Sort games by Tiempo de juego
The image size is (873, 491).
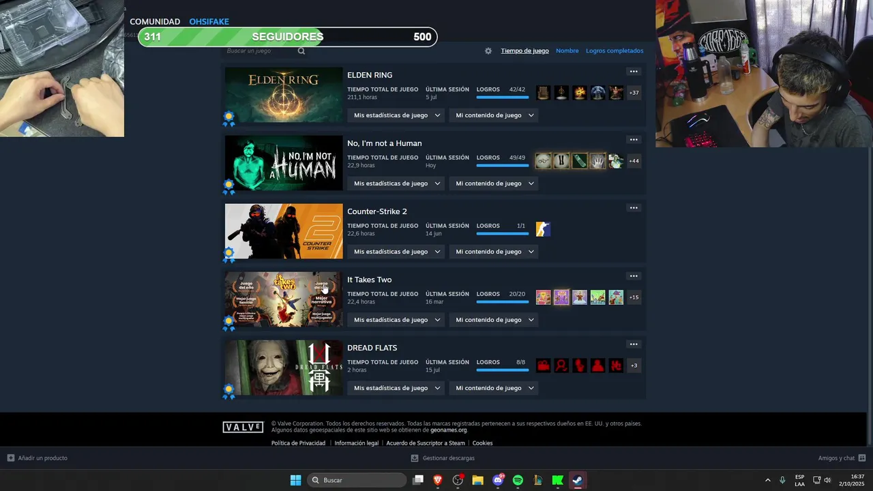tap(524, 51)
